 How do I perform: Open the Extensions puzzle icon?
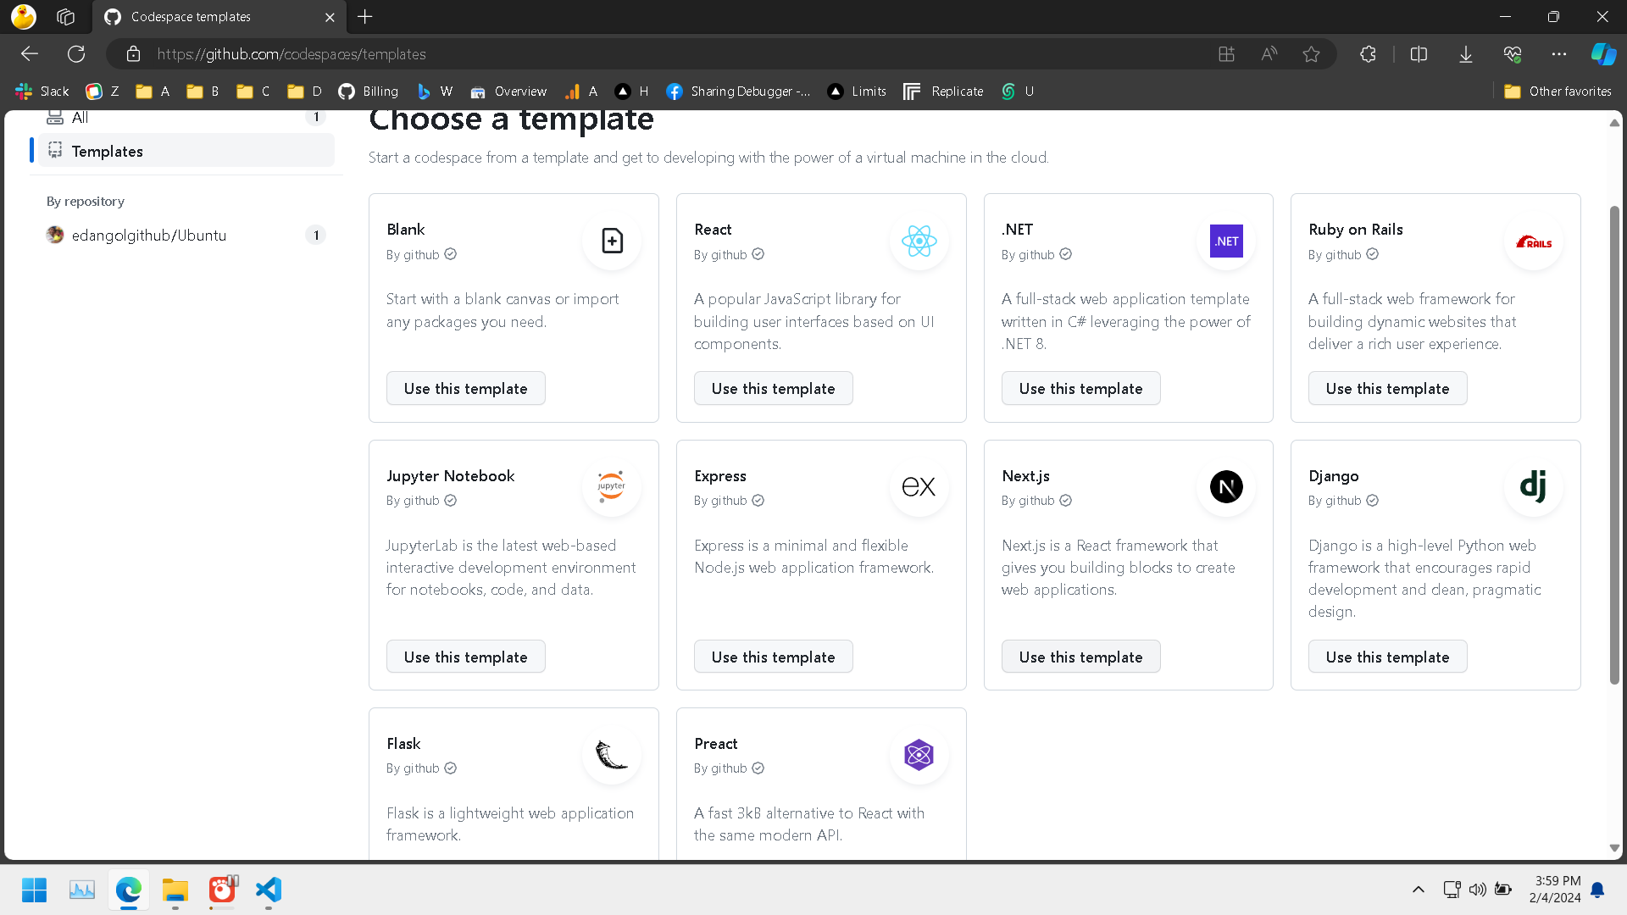click(1368, 54)
